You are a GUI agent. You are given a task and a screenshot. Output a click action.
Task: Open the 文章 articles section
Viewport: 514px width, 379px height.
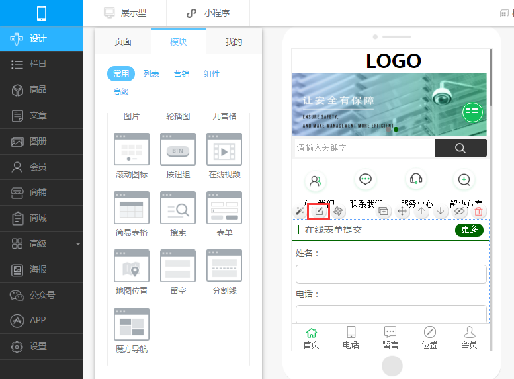pyautogui.click(x=42, y=116)
